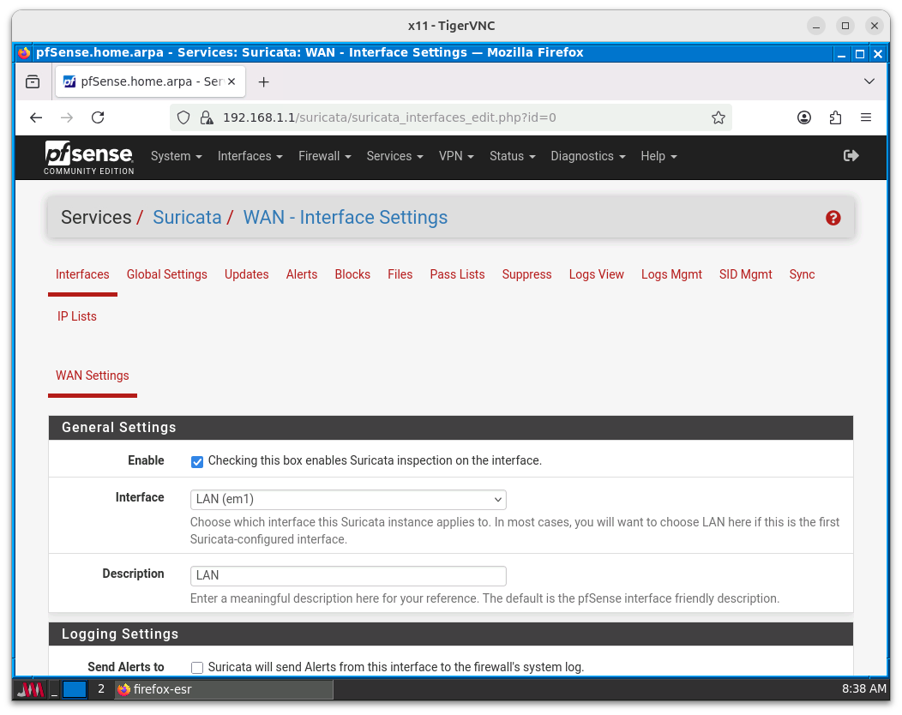Switch to desktop 2 in taskbar
The image size is (902, 715).
pyautogui.click(x=100, y=689)
